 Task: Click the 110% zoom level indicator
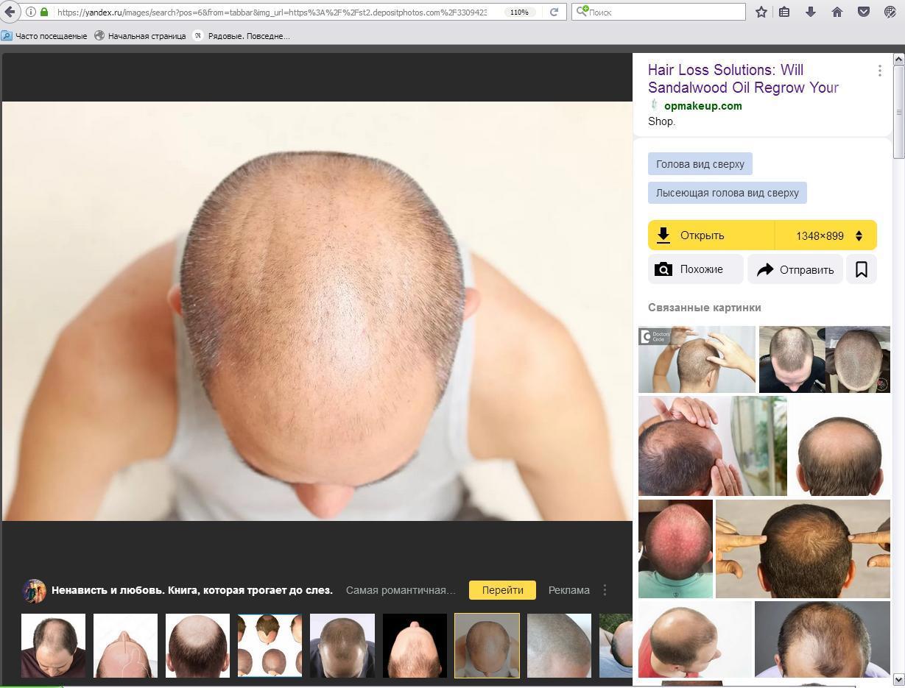tap(519, 12)
